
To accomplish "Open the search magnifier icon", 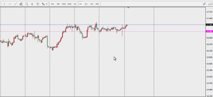I will [204, 4].
